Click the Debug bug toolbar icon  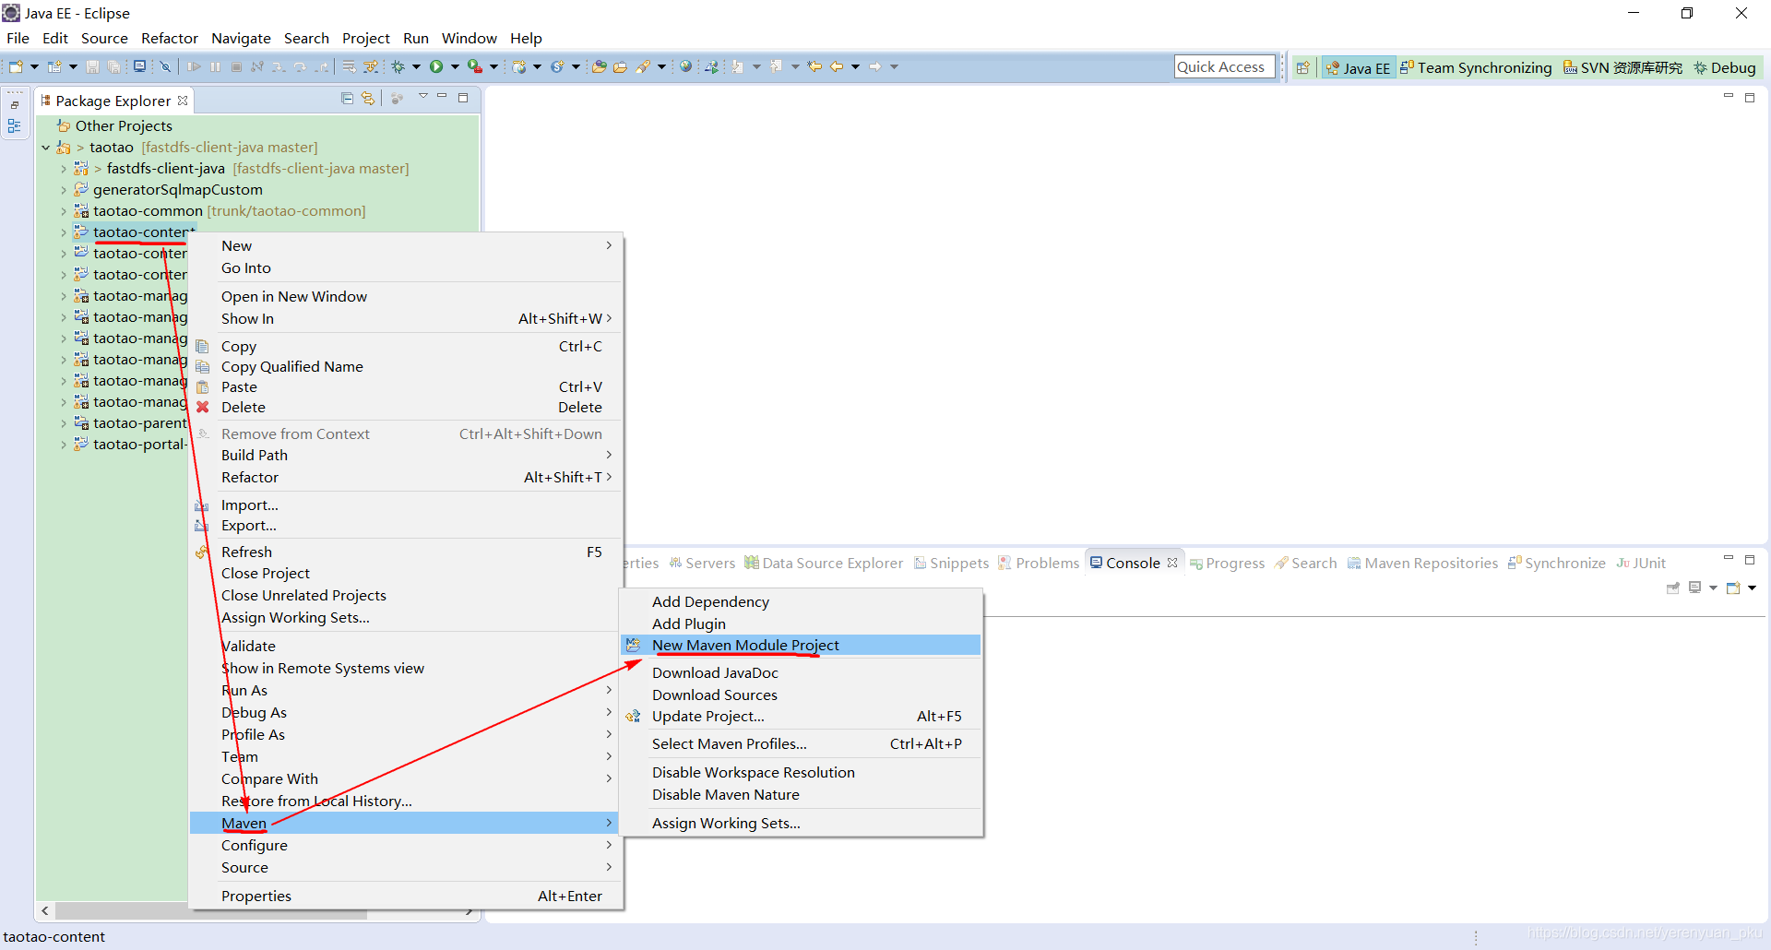tap(398, 66)
